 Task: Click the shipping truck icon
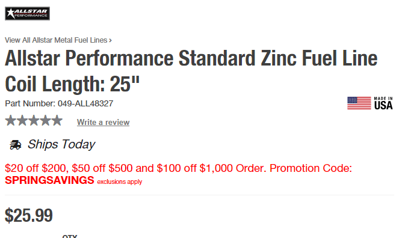[x=15, y=145]
